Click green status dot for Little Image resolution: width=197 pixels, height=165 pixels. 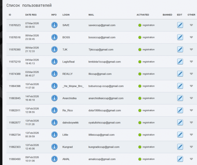tap(140, 135)
